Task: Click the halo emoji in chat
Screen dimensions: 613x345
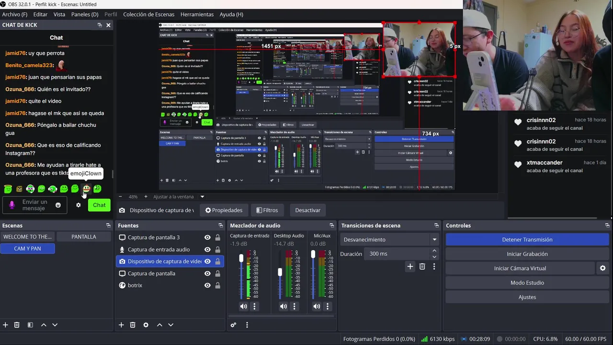Action: [8, 189]
